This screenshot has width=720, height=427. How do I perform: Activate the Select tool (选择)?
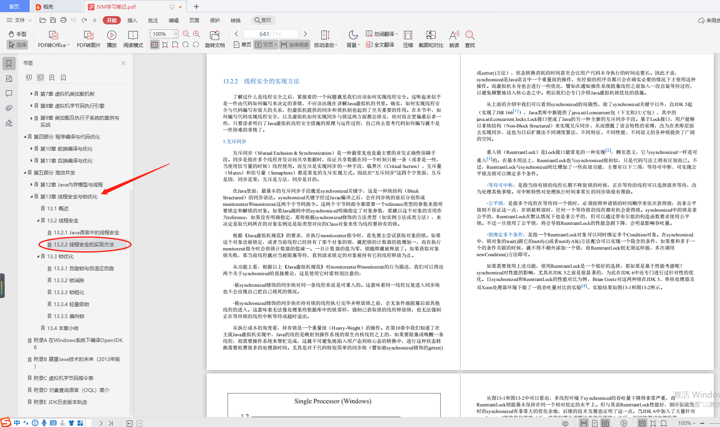pos(17,45)
